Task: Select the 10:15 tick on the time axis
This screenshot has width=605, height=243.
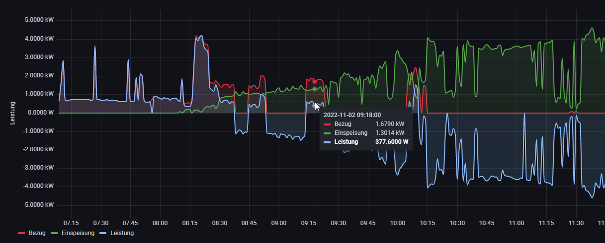Action: [428, 223]
